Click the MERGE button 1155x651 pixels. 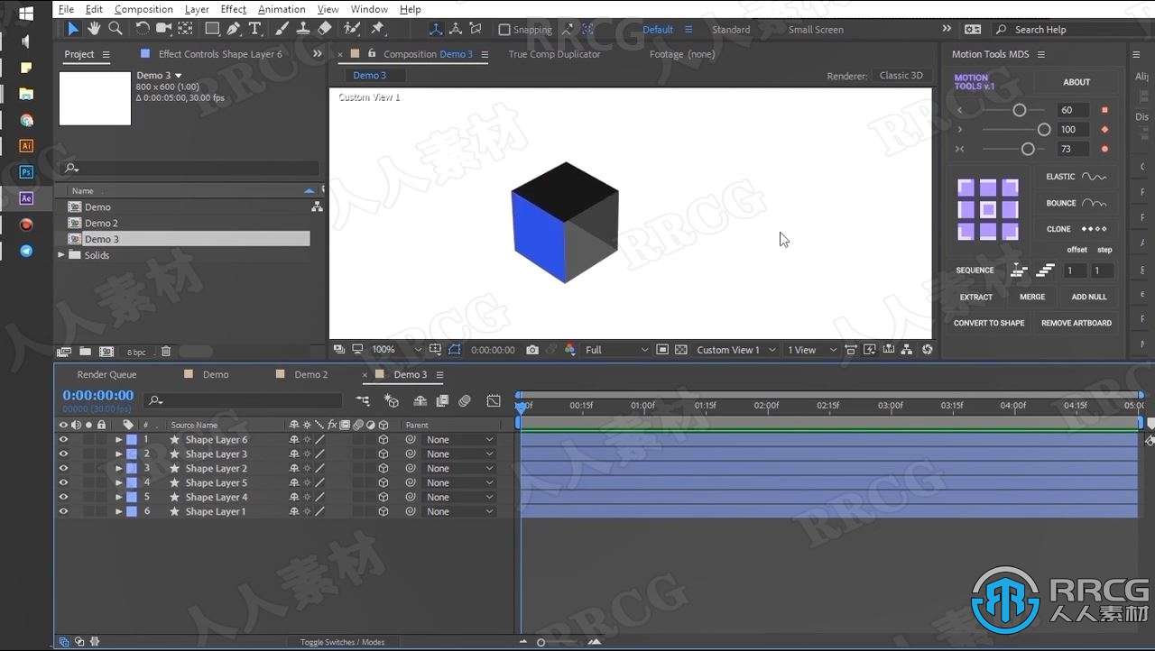click(x=1032, y=297)
